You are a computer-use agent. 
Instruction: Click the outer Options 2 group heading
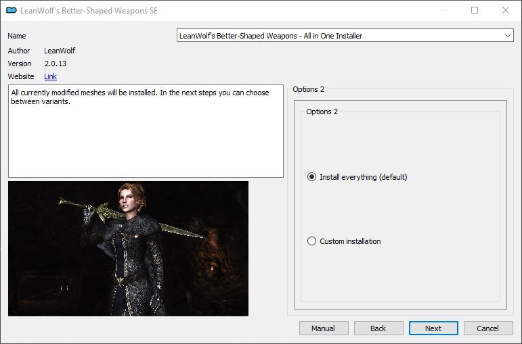308,89
